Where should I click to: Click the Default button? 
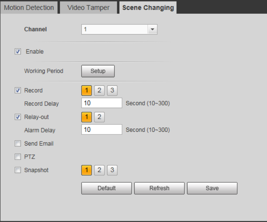click(x=106, y=188)
